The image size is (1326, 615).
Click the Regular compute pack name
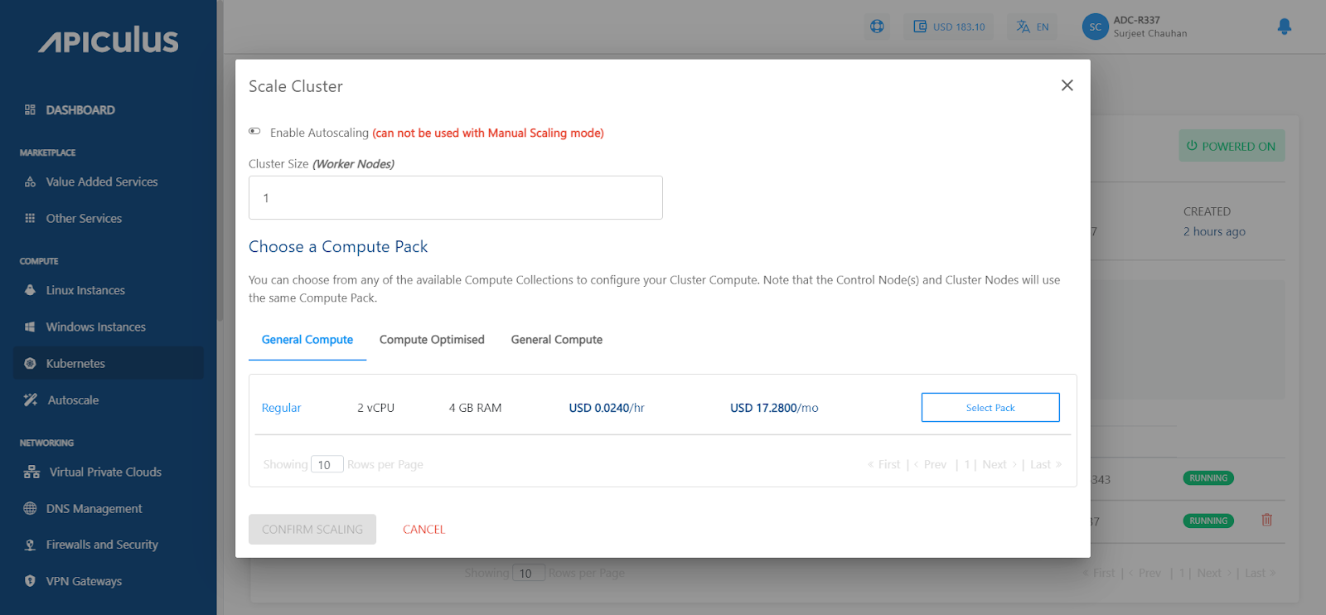[x=281, y=408]
